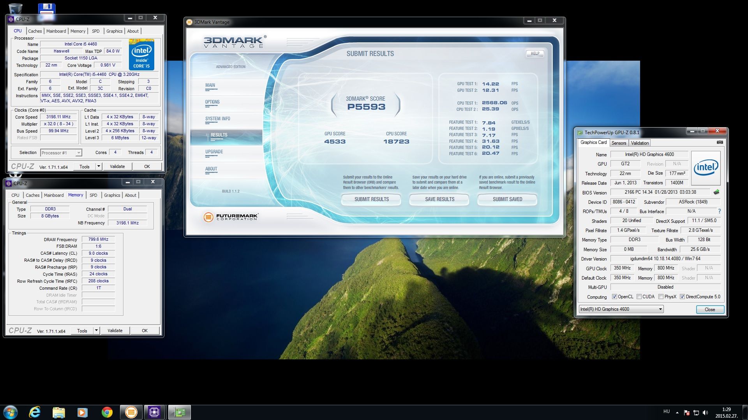Enable the CUDA checkbox

[x=639, y=297]
